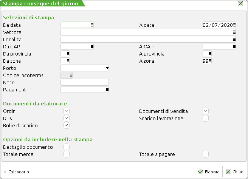Open the Localita' lookup list icon
This screenshot has height=179, width=248.
click(234, 39)
